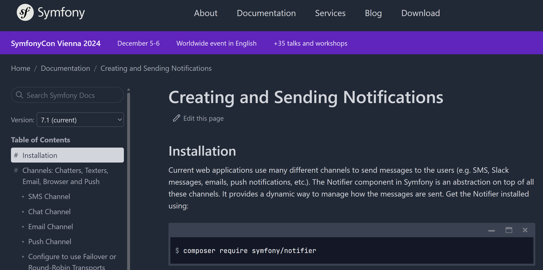Open SMS Channel section link
Screen dimensions: 543x270
pyautogui.click(x=49, y=197)
